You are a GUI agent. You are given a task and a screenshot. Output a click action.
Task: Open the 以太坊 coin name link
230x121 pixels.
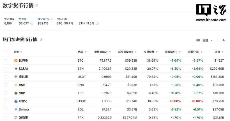point(23,69)
